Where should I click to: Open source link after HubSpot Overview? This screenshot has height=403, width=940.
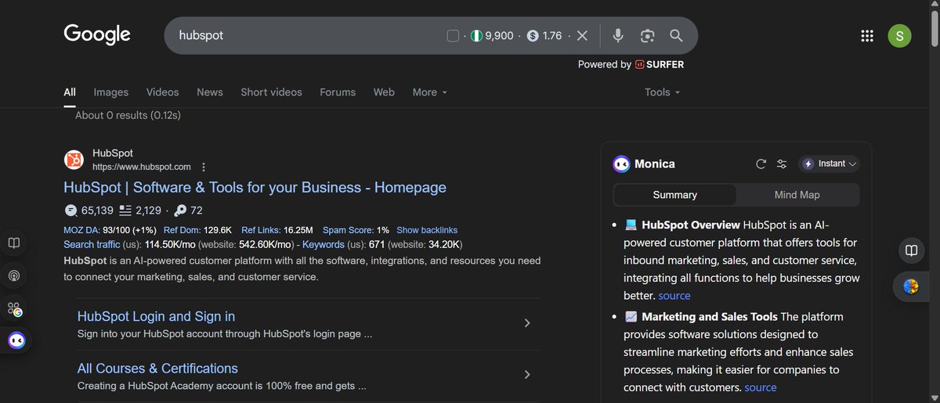(674, 296)
